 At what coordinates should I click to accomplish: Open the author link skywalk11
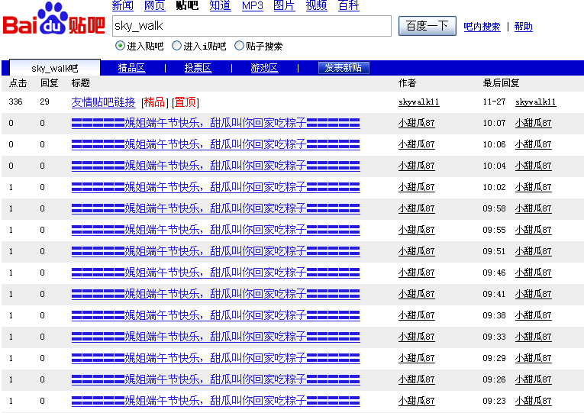coord(418,102)
